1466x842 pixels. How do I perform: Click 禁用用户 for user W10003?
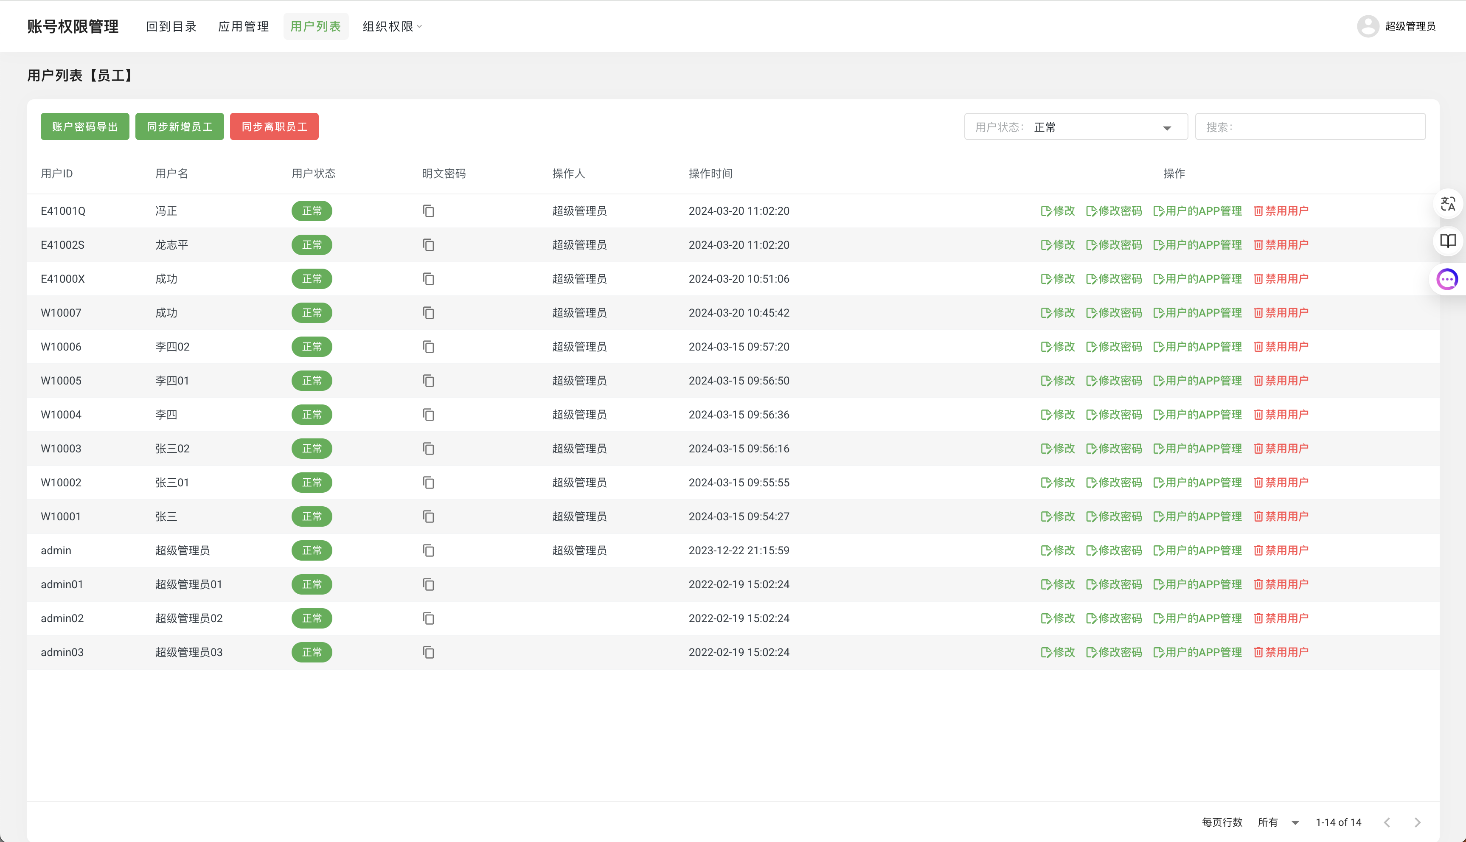(1281, 449)
